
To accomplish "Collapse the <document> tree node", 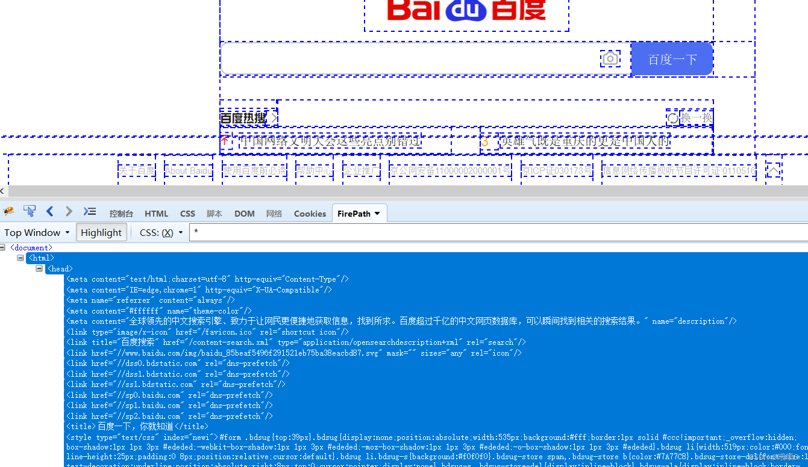I will (x=3, y=247).
